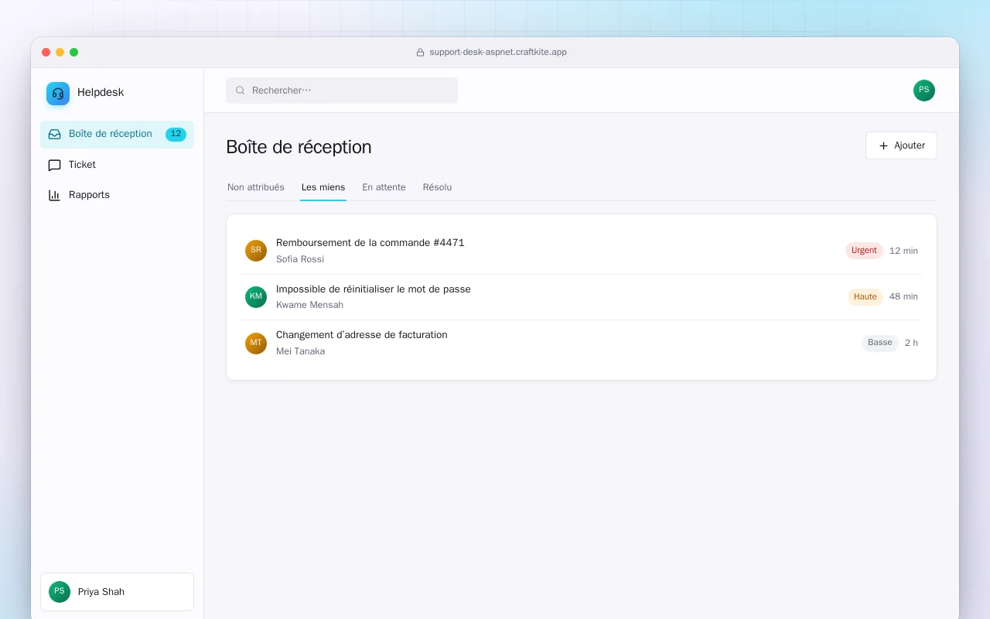This screenshot has height=619, width=990.
Task: Click the Ticket speech bubble icon
Action: click(x=54, y=165)
